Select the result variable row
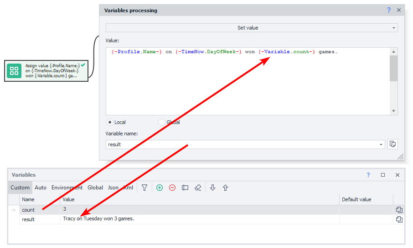Viewport: 413px width, 248px height. (x=28, y=219)
